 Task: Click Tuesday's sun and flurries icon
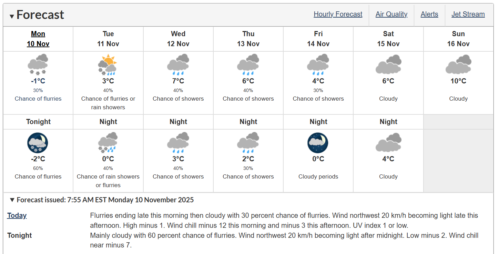(108, 64)
